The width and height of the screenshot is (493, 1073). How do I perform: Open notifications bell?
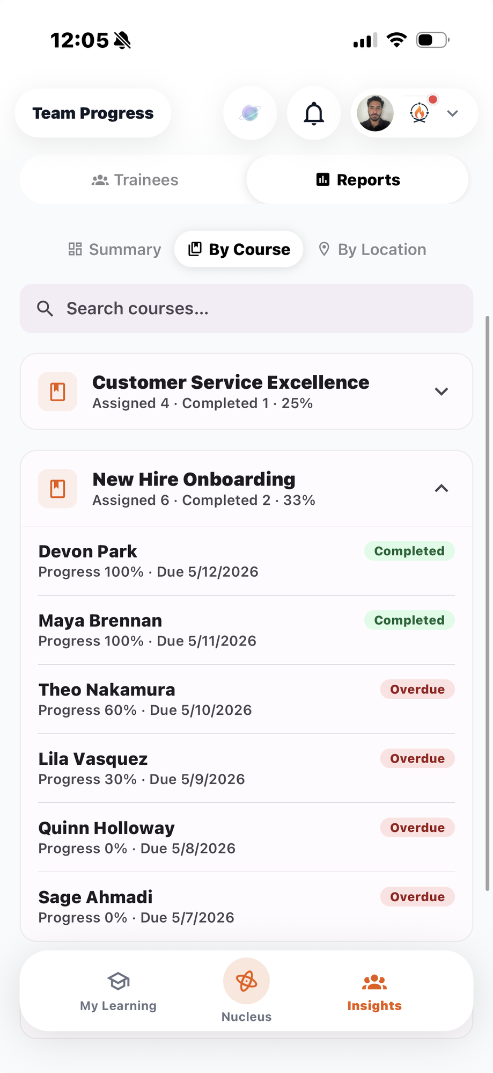[x=314, y=113]
